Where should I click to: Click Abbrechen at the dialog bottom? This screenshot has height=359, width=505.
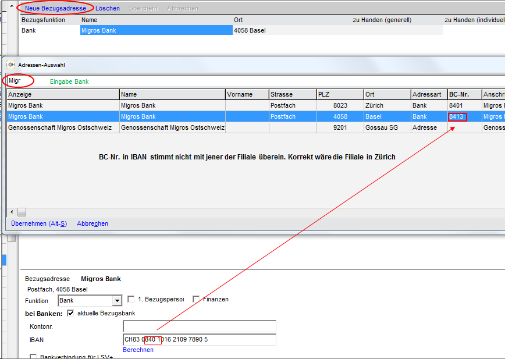(x=93, y=223)
